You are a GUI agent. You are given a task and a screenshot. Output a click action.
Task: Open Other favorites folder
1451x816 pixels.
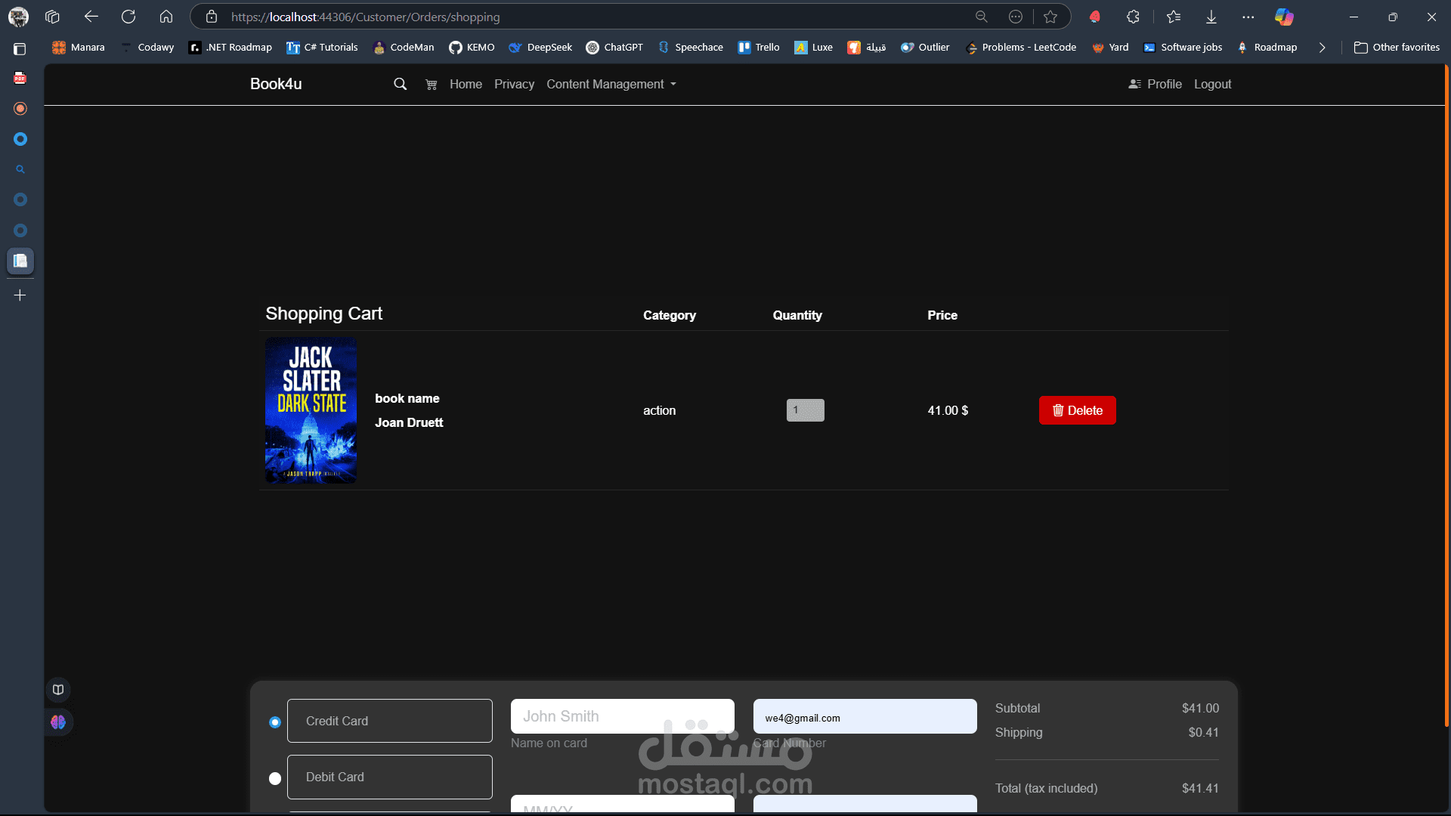[x=1397, y=47]
